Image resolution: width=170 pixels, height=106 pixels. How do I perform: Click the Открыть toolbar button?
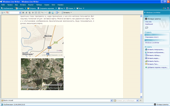[x=32, y=8]
